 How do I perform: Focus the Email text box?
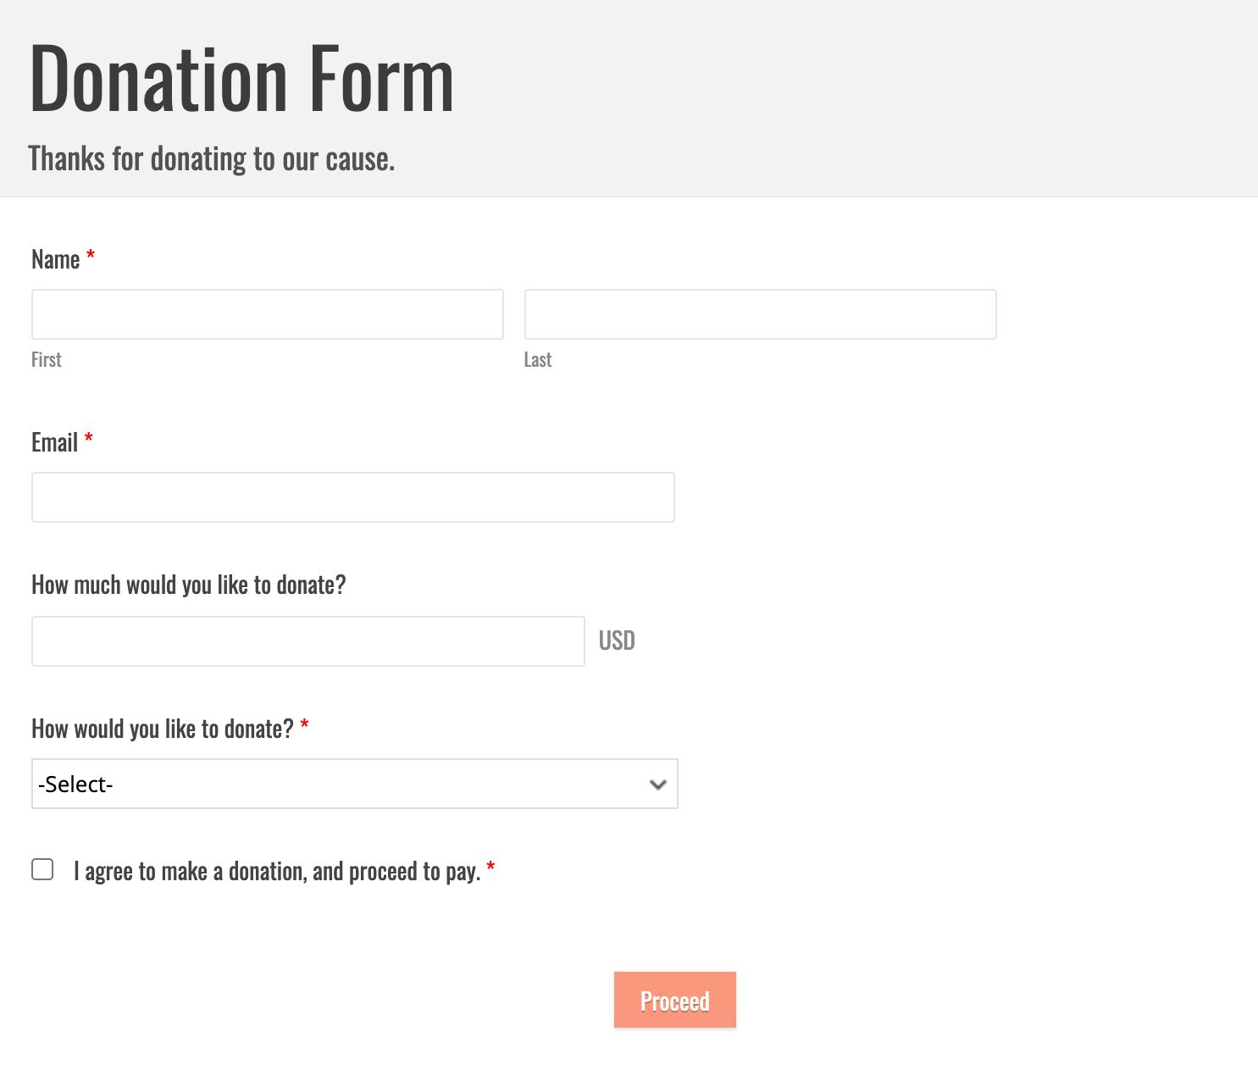(x=352, y=497)
